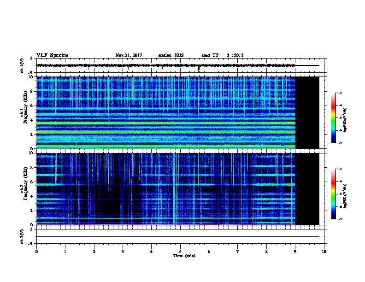
Task: Click the "ch.1(V)" waveform axis label
Action: click(22, 65)
